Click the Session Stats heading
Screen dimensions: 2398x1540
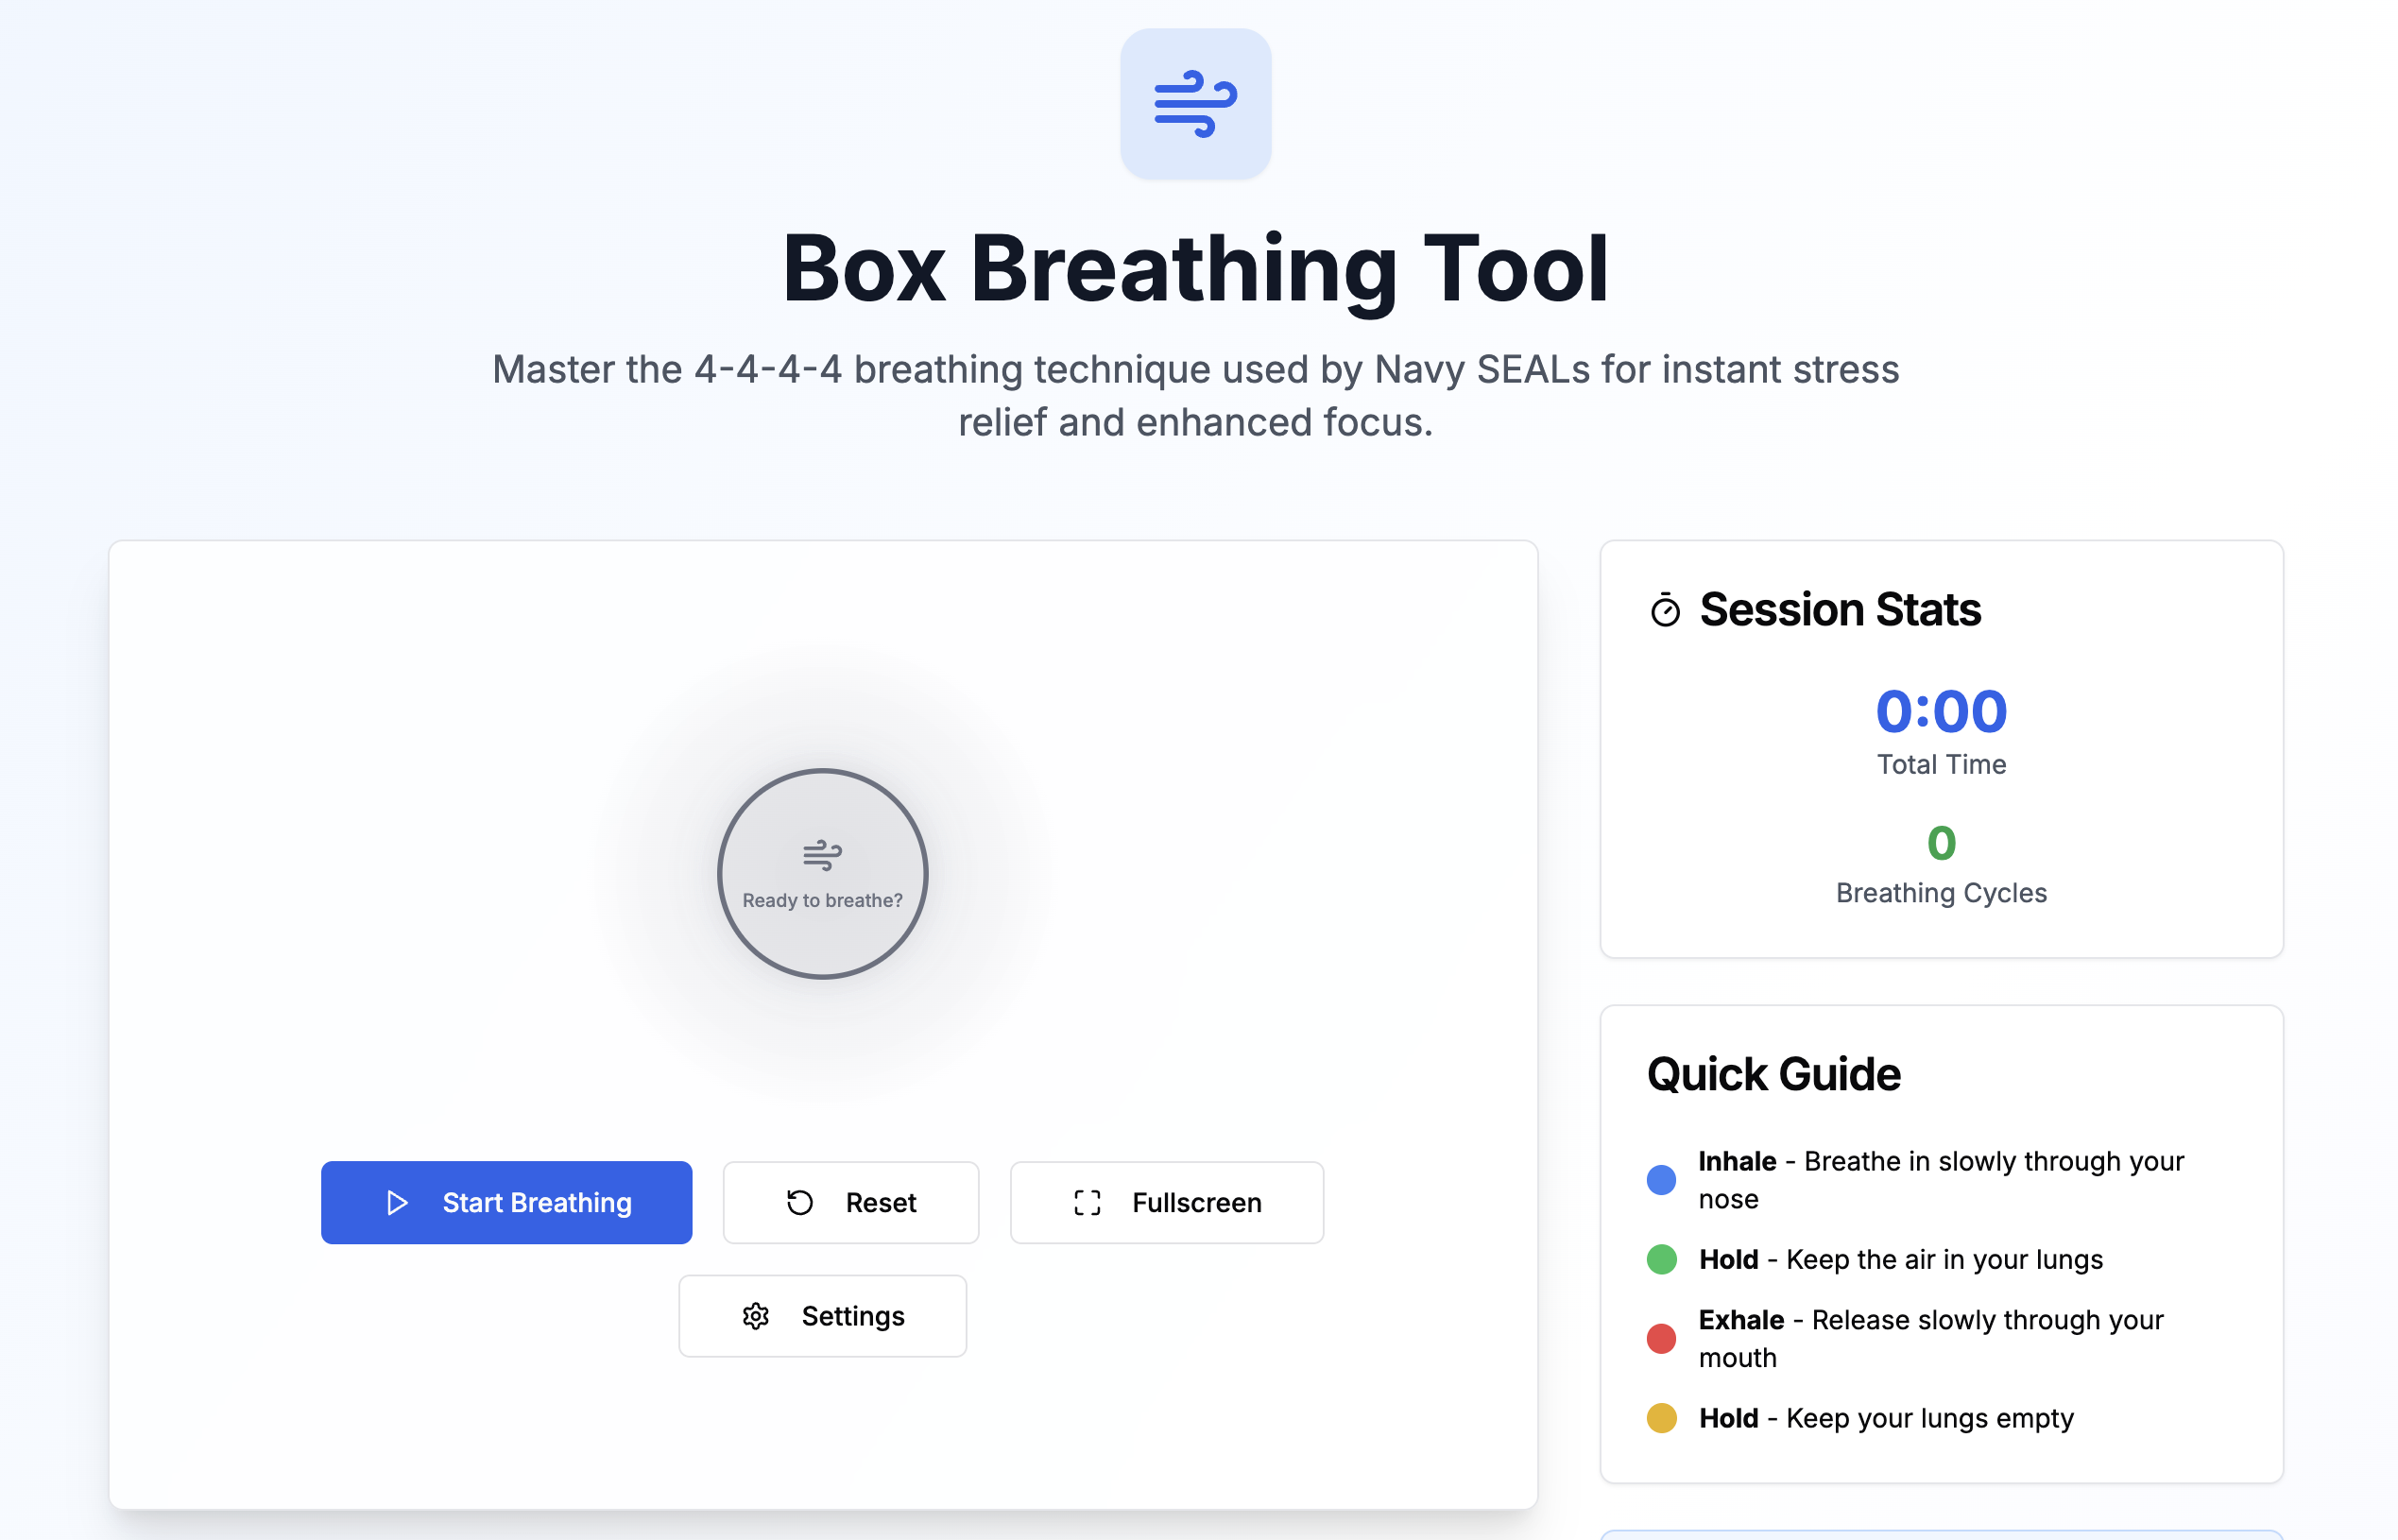pyautogui.click(x=1839, y=610)
